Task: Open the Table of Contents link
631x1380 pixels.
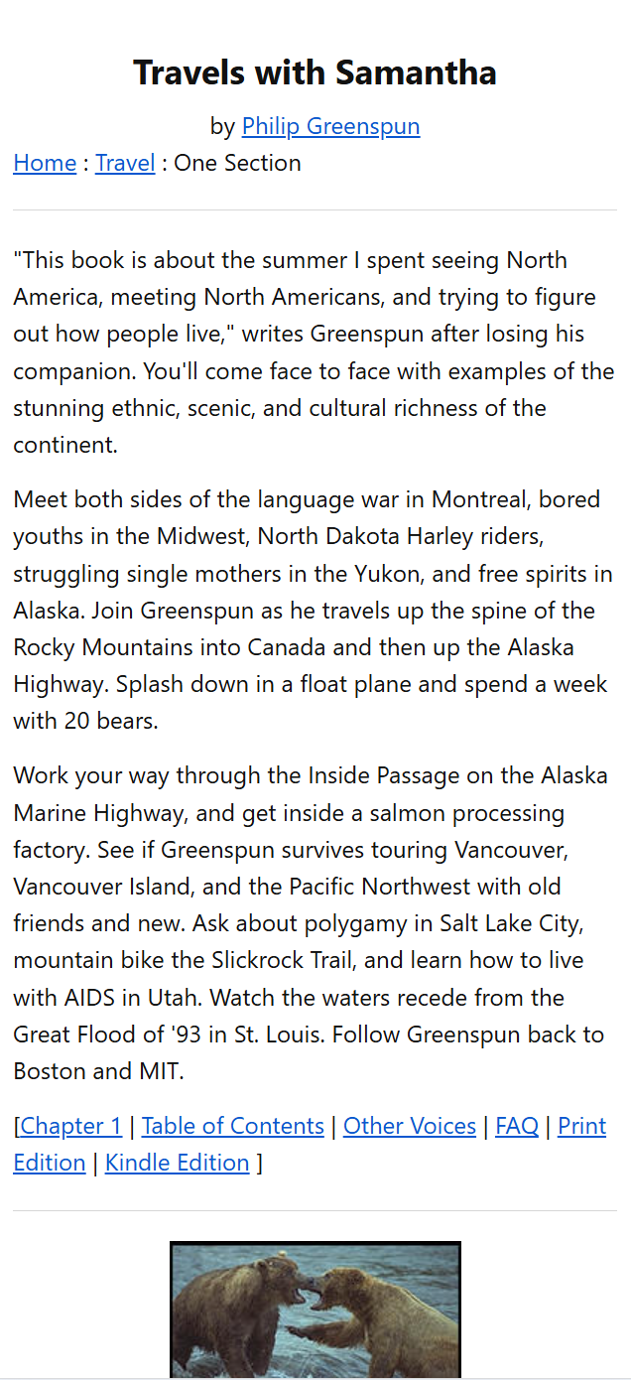Action: tap(233, 1126)
